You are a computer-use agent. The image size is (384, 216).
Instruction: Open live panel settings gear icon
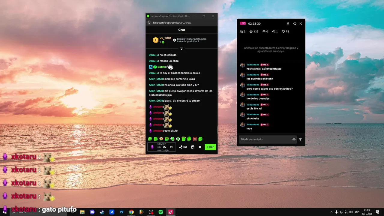[x=295, y=24]
